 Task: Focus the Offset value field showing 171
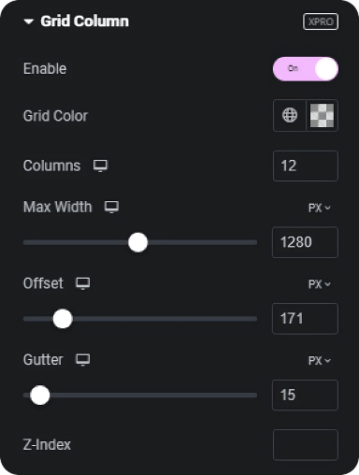305,319
